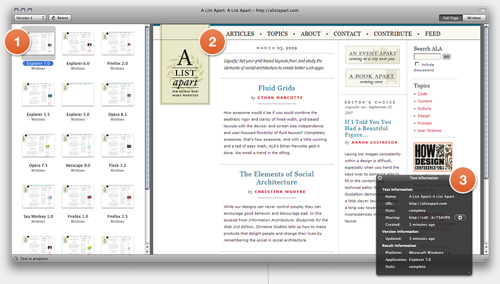This screenshot has height=284, width=500.
Task: Click the An Event Apart banner
Action: [372, 55]
